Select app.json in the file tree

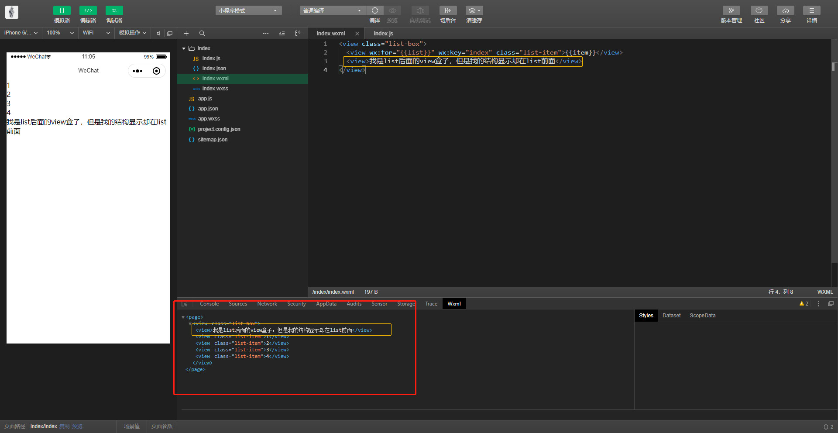pos(208,109)
